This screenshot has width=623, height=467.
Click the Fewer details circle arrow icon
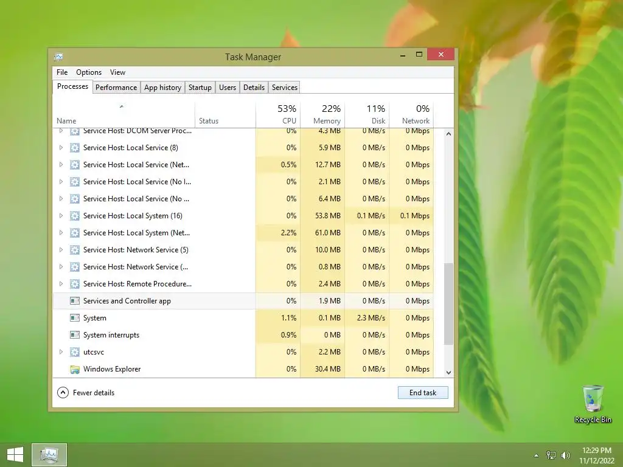pyautogui.click(x=63, y=393)
